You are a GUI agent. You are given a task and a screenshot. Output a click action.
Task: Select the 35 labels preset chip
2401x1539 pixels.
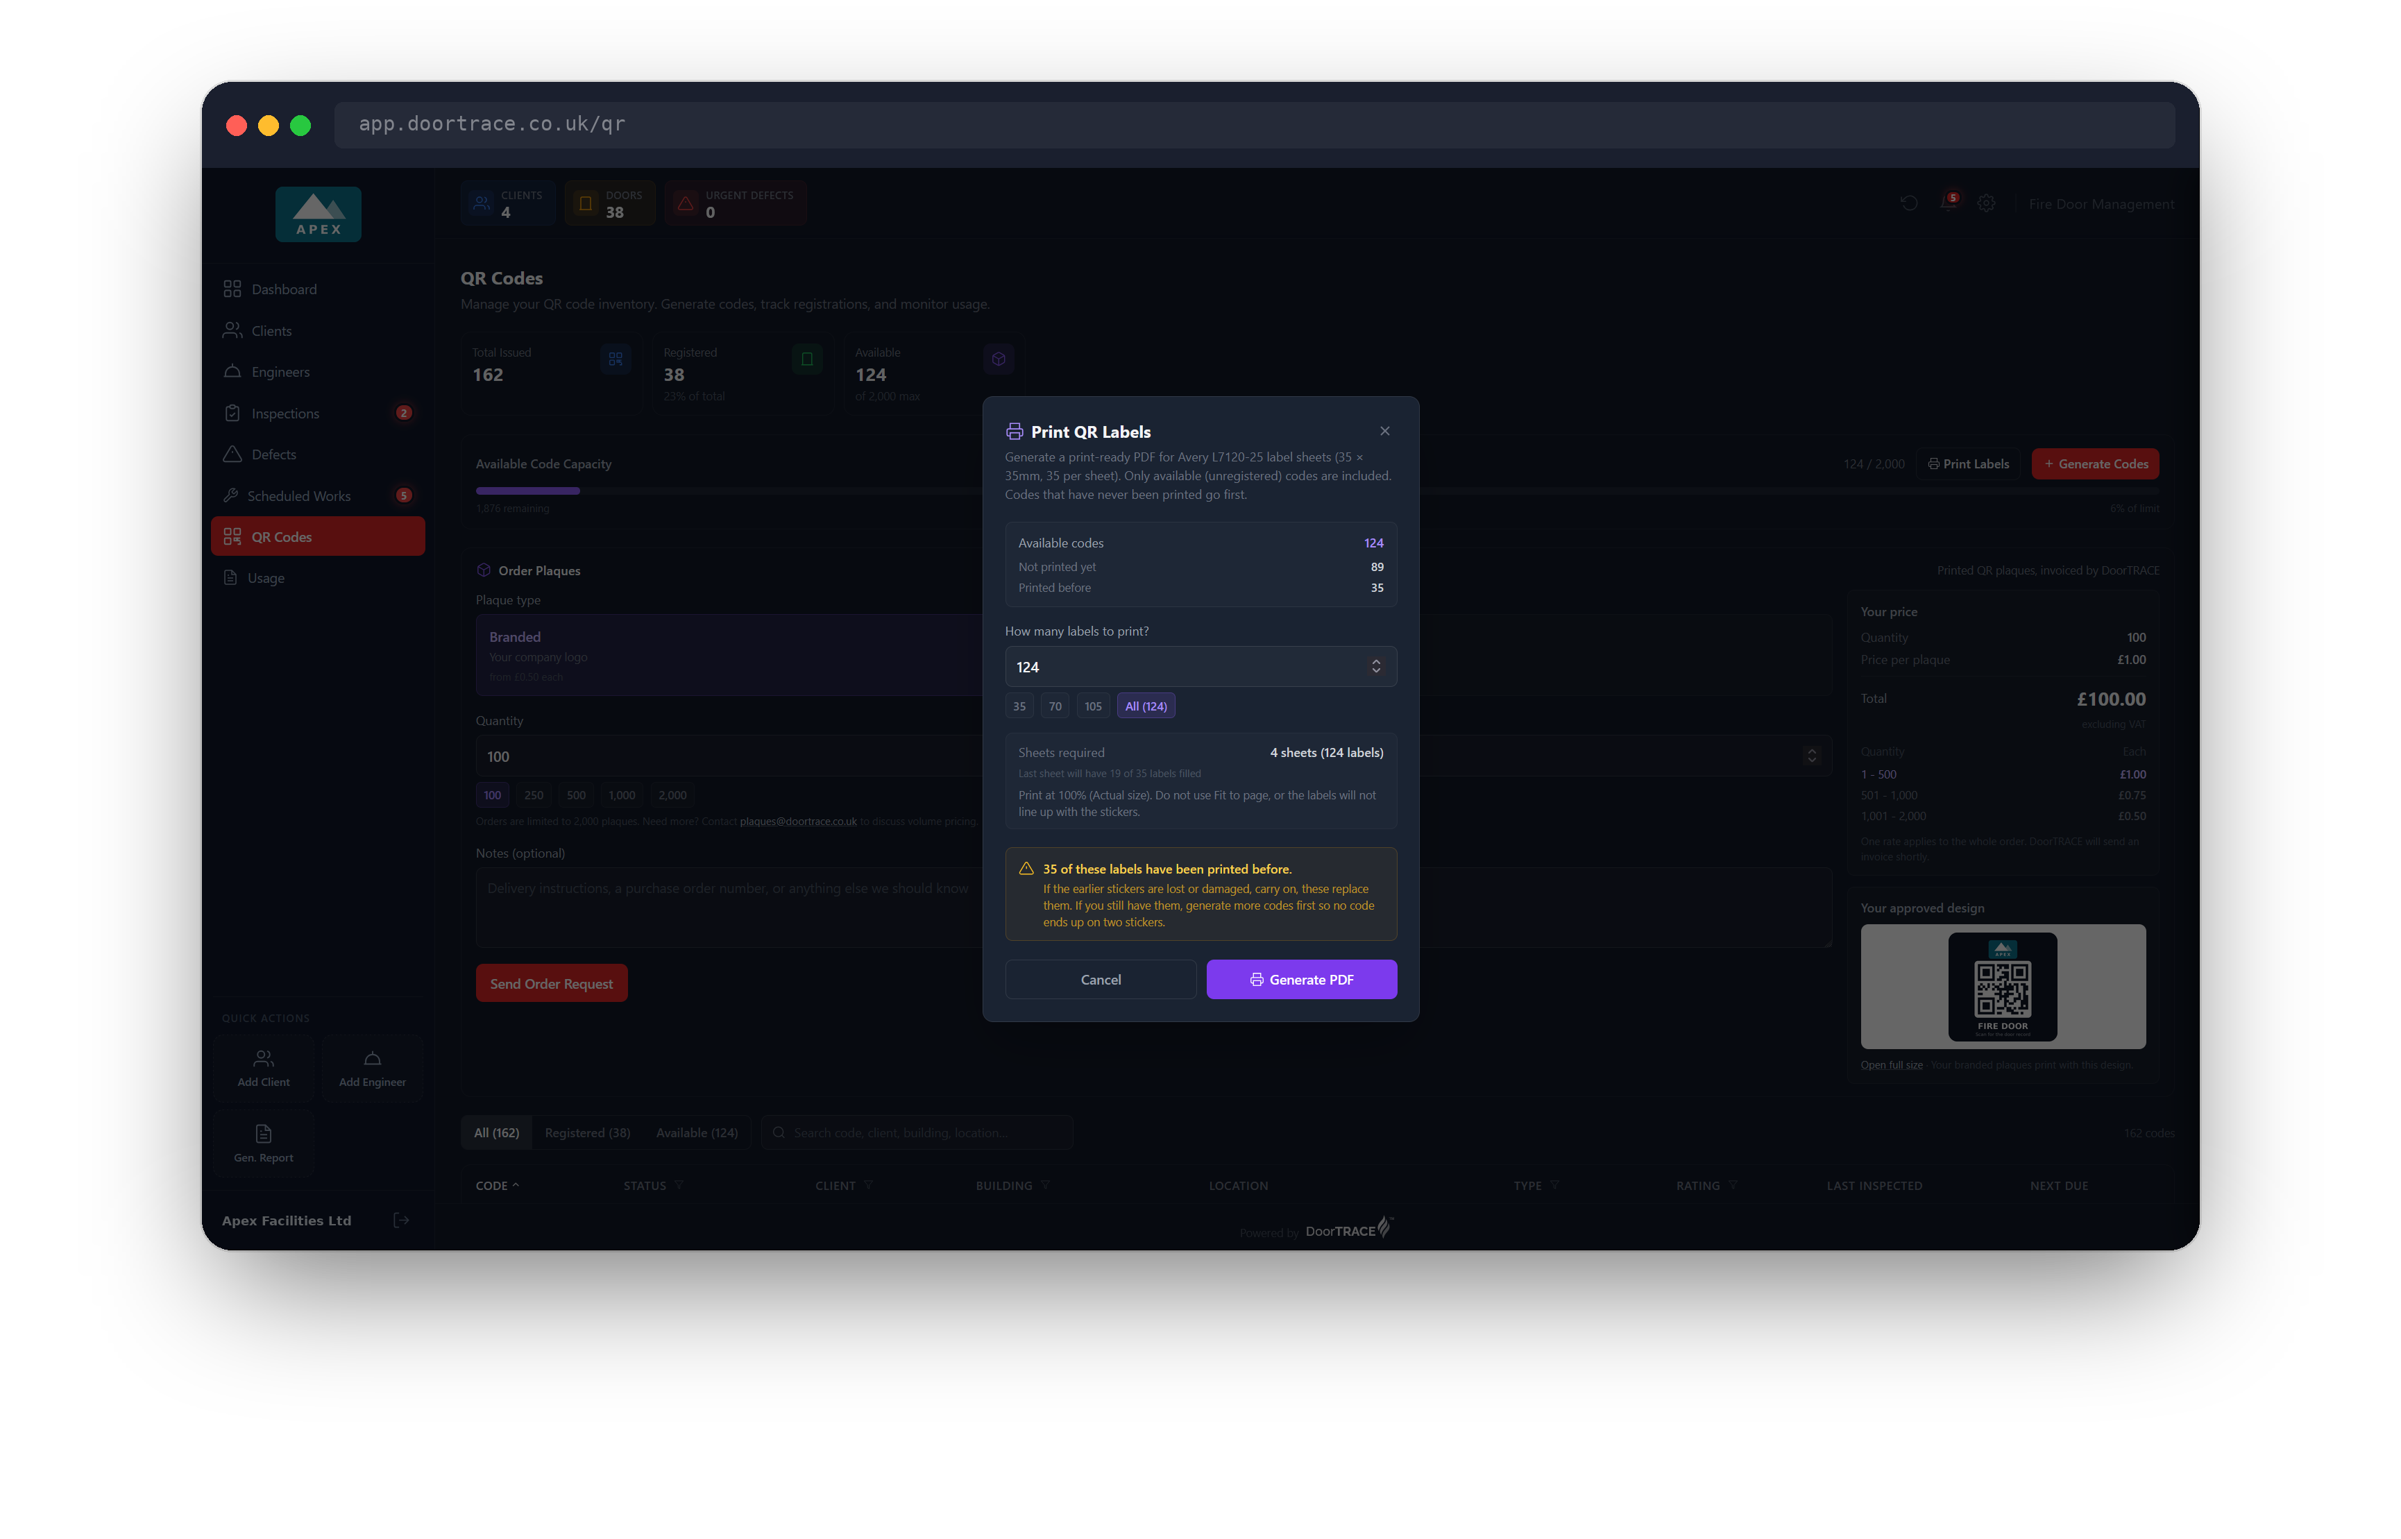point(1018,706)
